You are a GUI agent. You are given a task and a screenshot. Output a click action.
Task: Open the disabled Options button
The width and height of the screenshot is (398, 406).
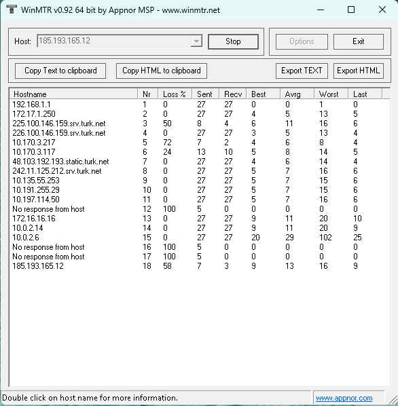click(x=302, y=41)
